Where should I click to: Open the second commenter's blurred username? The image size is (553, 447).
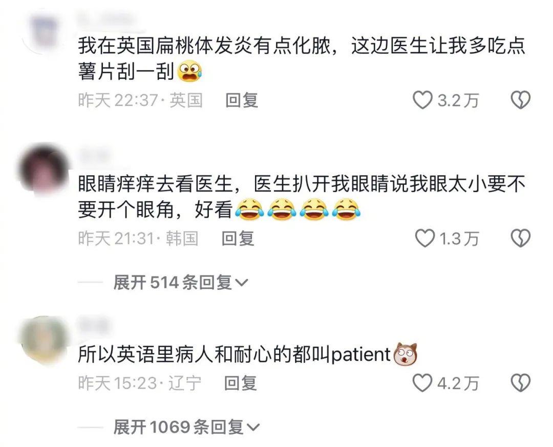(94, 155)
